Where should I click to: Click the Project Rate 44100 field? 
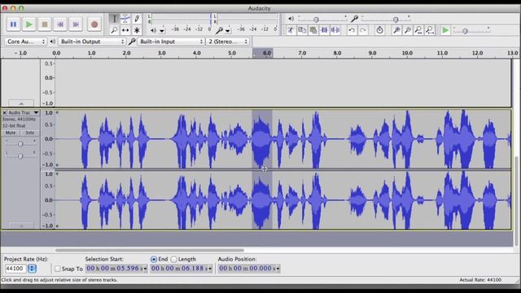click(15, 269)
